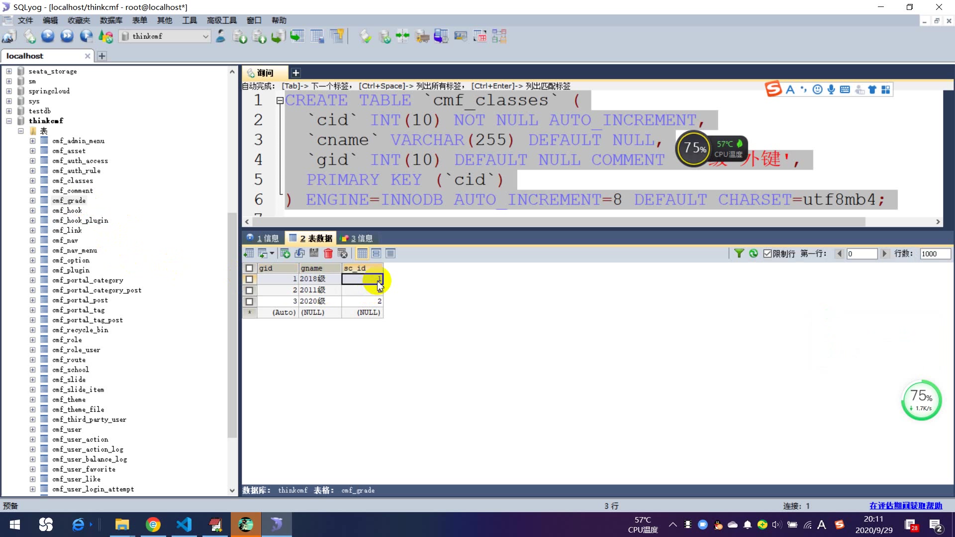Collapse the thinkcmf database tree node
Image resolution: width=955 pixels, height=537 pixels.
coord(9,121)
